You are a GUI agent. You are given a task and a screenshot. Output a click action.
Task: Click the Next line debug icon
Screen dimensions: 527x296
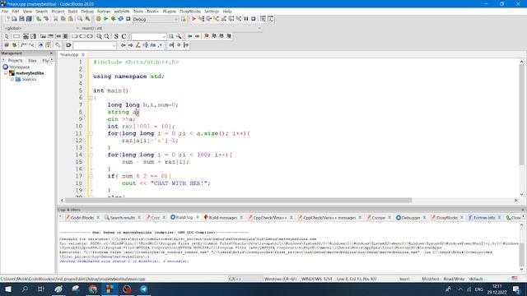pyautogui.click(x=208, y=19)
